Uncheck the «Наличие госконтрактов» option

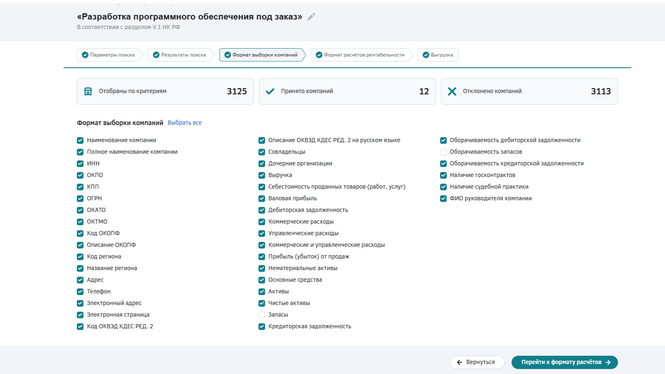443,175
